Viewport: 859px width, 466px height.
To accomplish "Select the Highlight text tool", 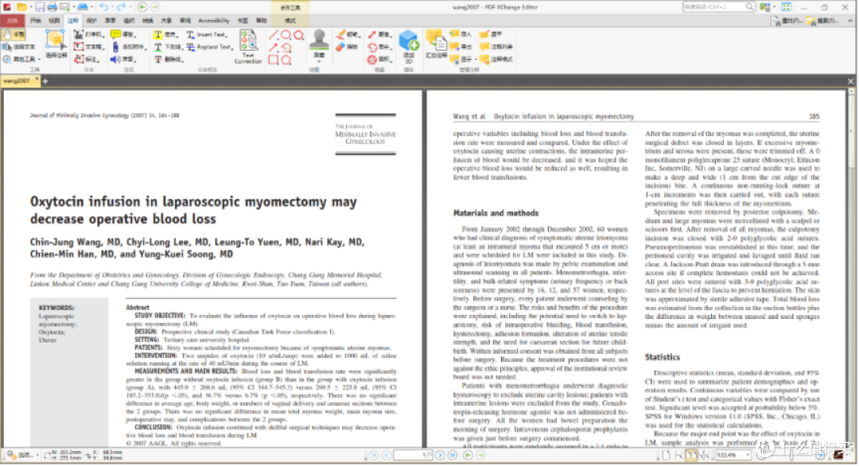I will click(x=165, y=34).
